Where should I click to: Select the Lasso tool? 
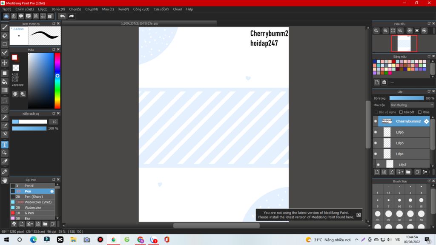click(5, 109)
